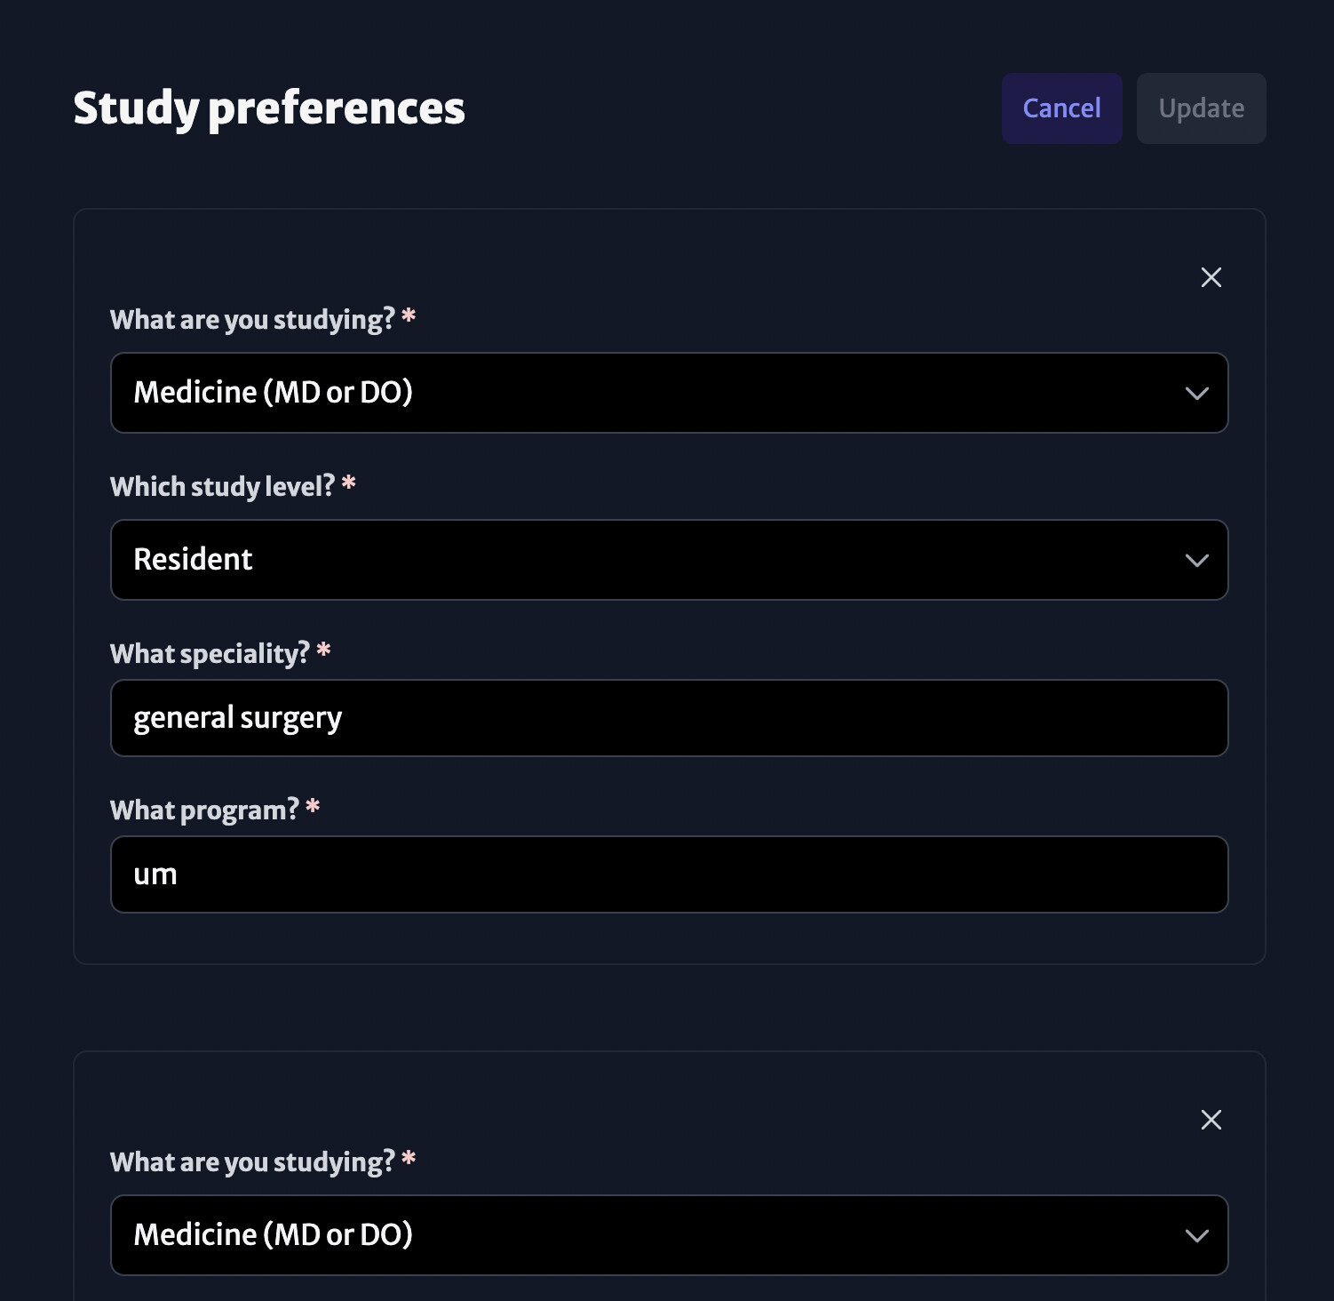Click second card's 'What are you studying?' label
The height and width of the screenshot is (1301, 1334).
252,1162
